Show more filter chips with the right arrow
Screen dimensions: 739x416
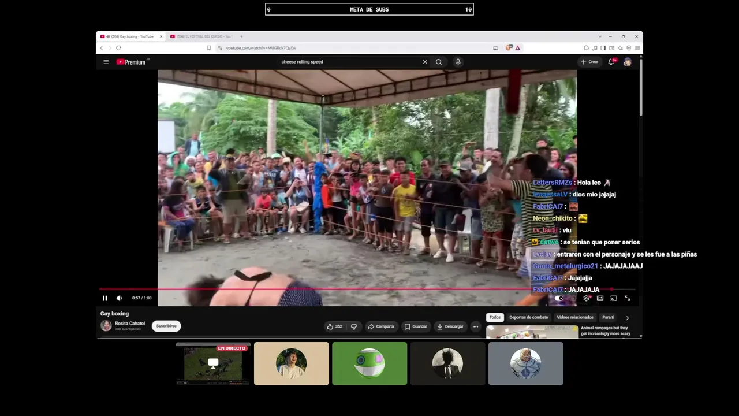point(628,318)
